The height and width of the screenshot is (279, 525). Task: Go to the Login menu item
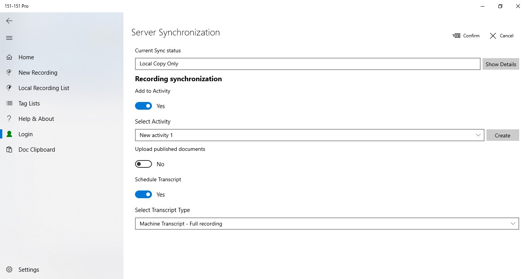pyautogui.click(x=25, y=134)
